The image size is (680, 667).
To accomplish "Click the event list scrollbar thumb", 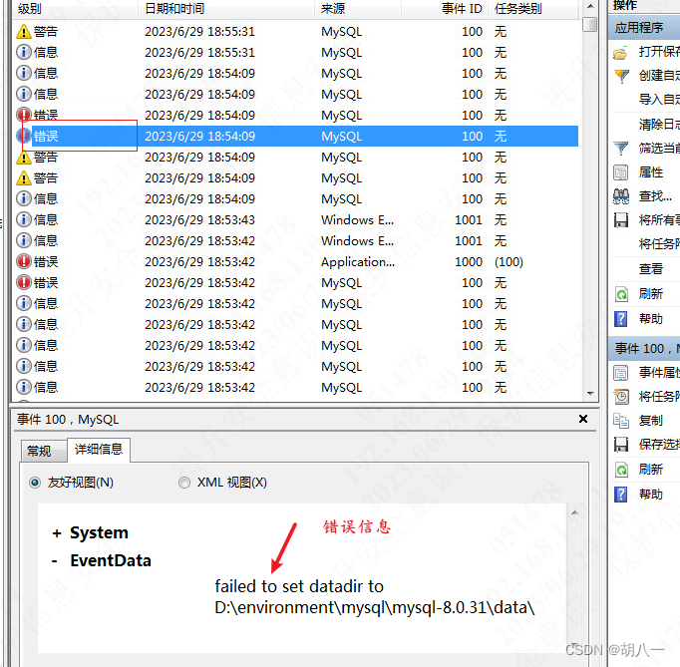I will pyautogui.click(x=590, y=24).
